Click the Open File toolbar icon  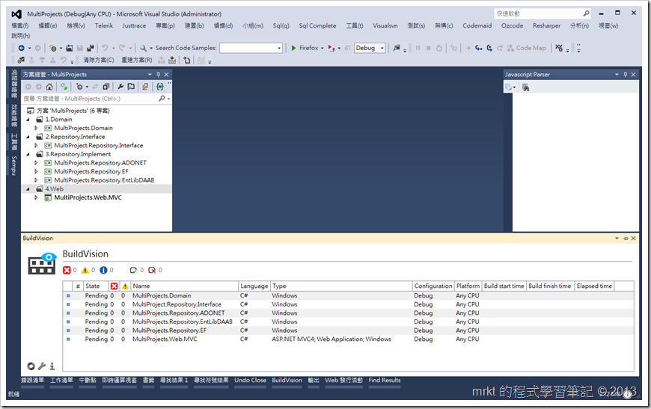70,48
